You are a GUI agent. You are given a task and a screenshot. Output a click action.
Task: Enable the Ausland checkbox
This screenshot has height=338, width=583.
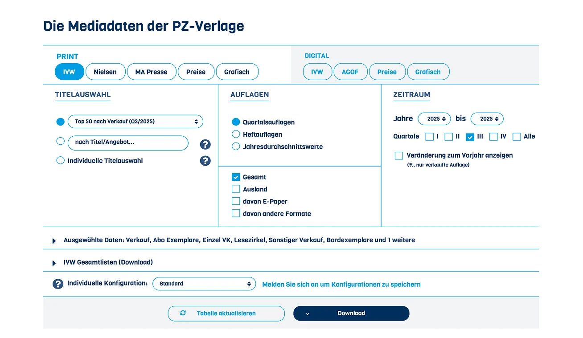pyautogui.click(x=236, y=189)
